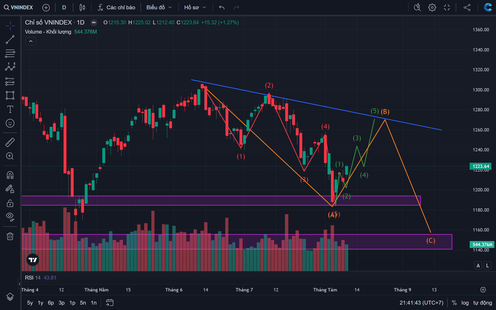
Task: Click the VNINDEX symbol search
Action: (x=19, y=7)
